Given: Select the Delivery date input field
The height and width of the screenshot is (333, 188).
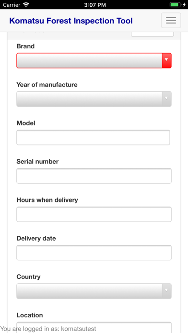Looking at the screenshot, I should 94,253.
